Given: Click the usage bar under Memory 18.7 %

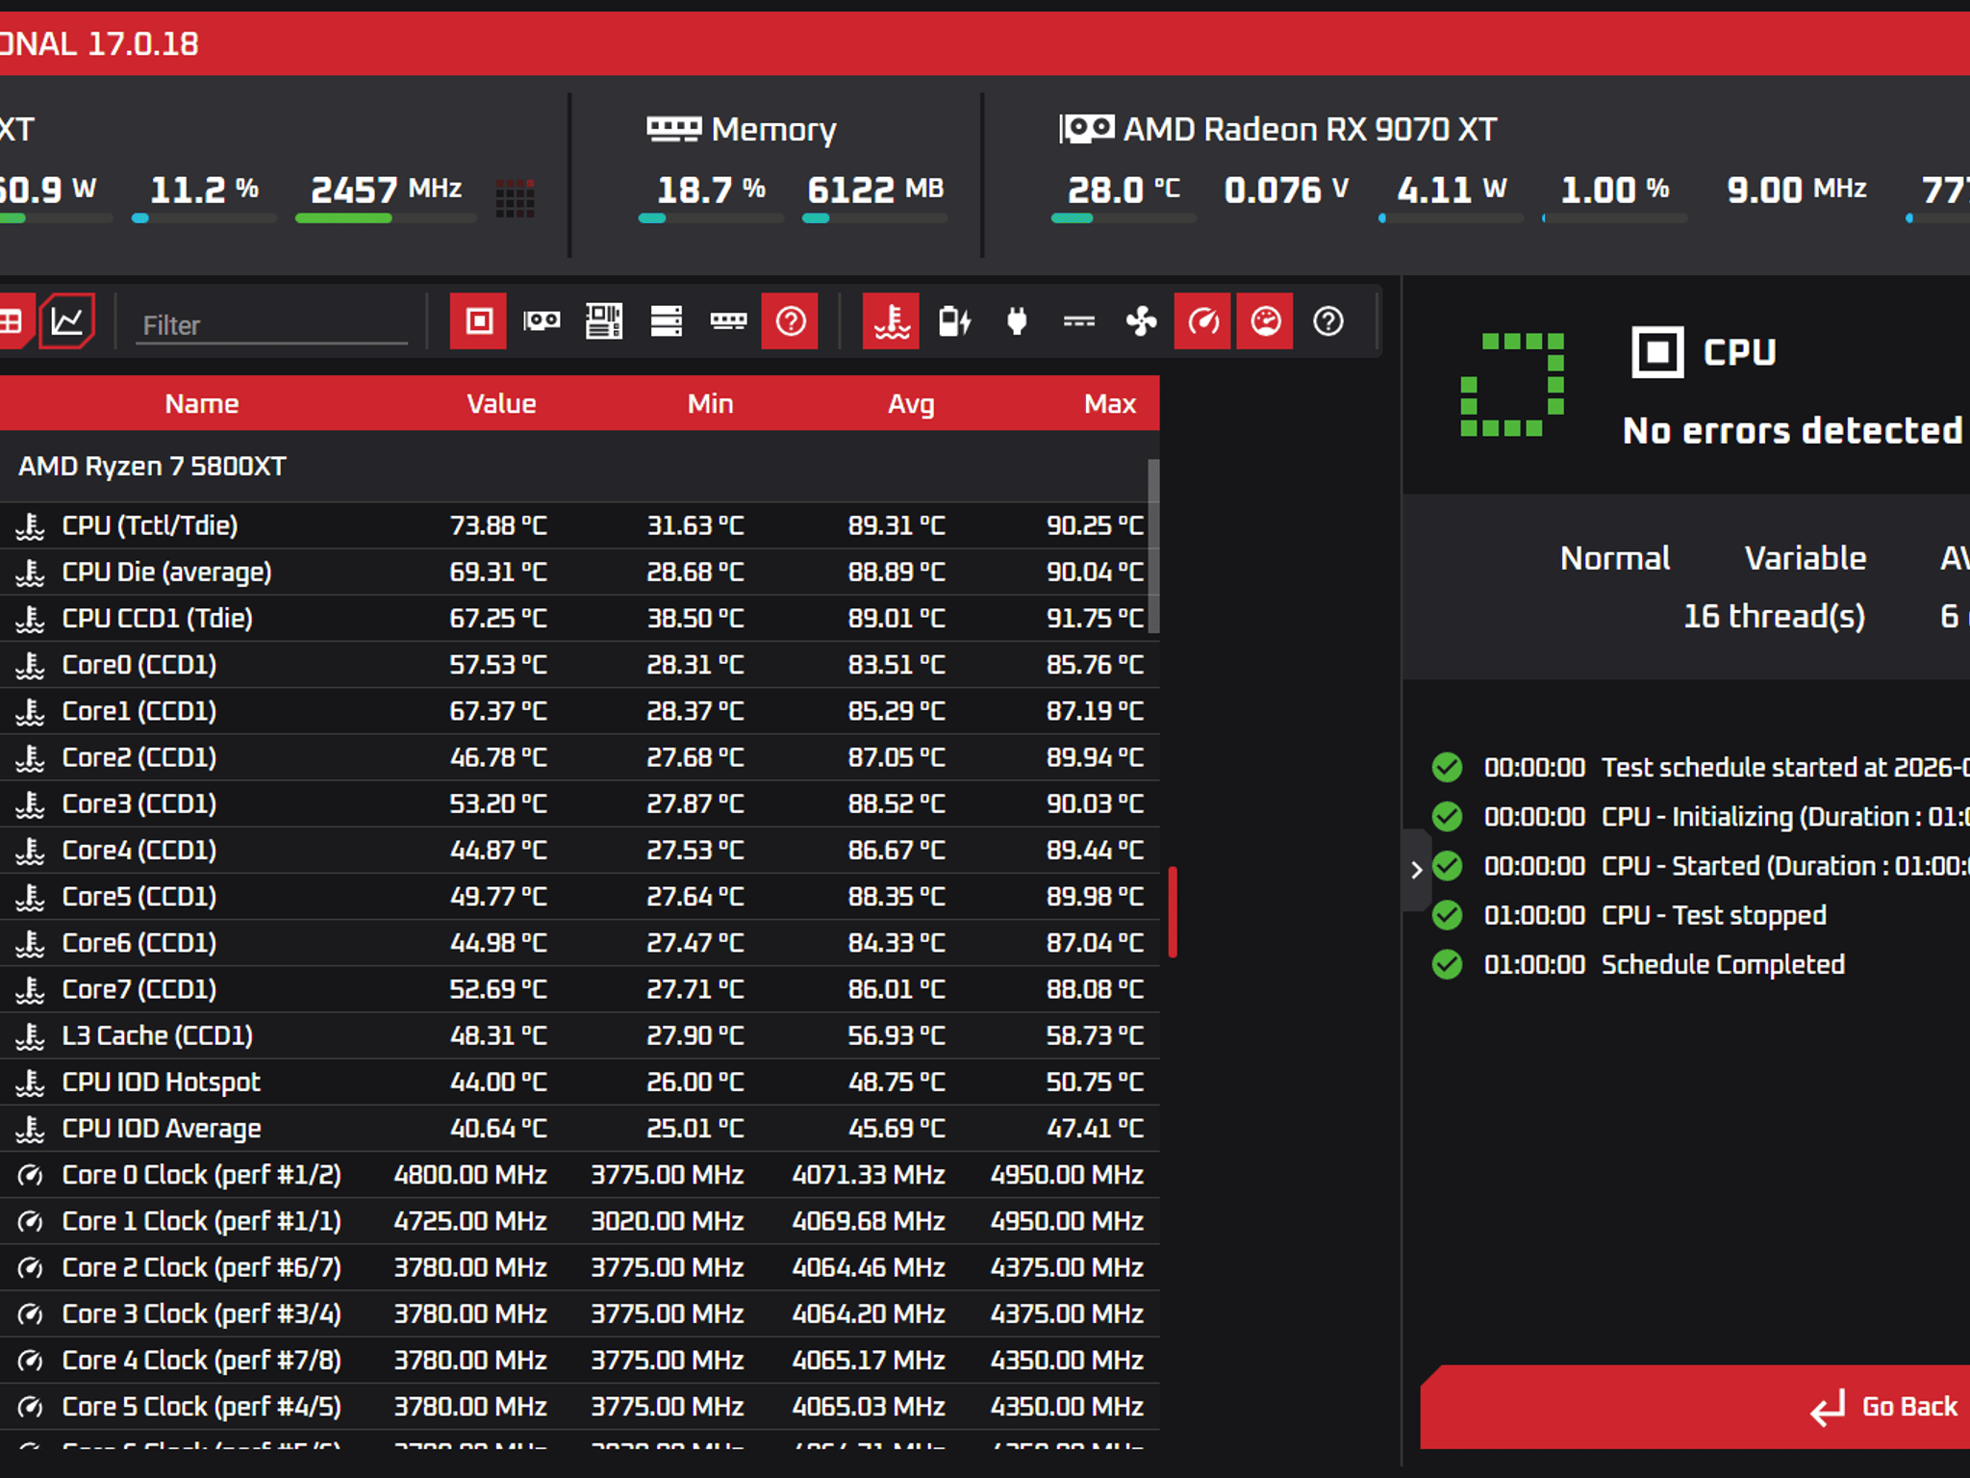Looking at the screenshot, I should (x=711, y=218).
